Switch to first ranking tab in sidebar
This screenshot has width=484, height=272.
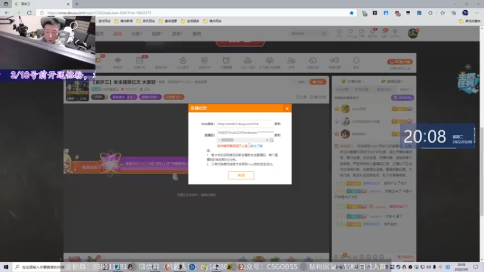pyautogui.click(x=342, y=89)
